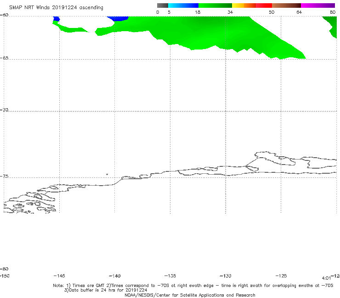340x298 pixels.
Task: Click the NOAA/NESDIS credit line
Action: 190,295
